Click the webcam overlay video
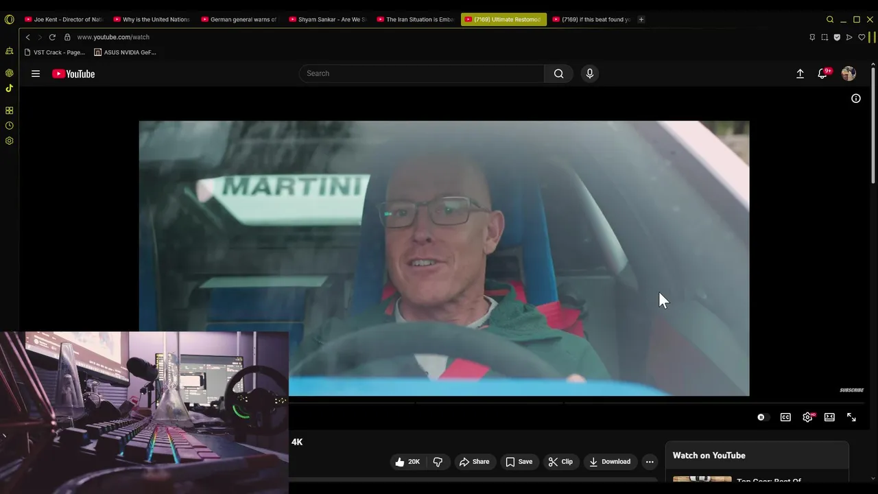Viewport: 878px width, 494px height. 144,412
